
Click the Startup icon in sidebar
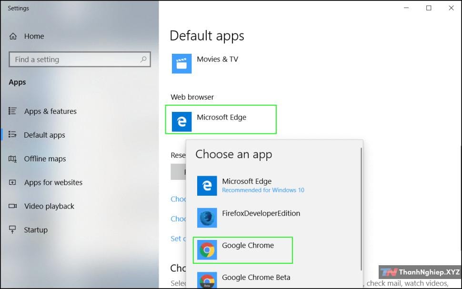12,229
